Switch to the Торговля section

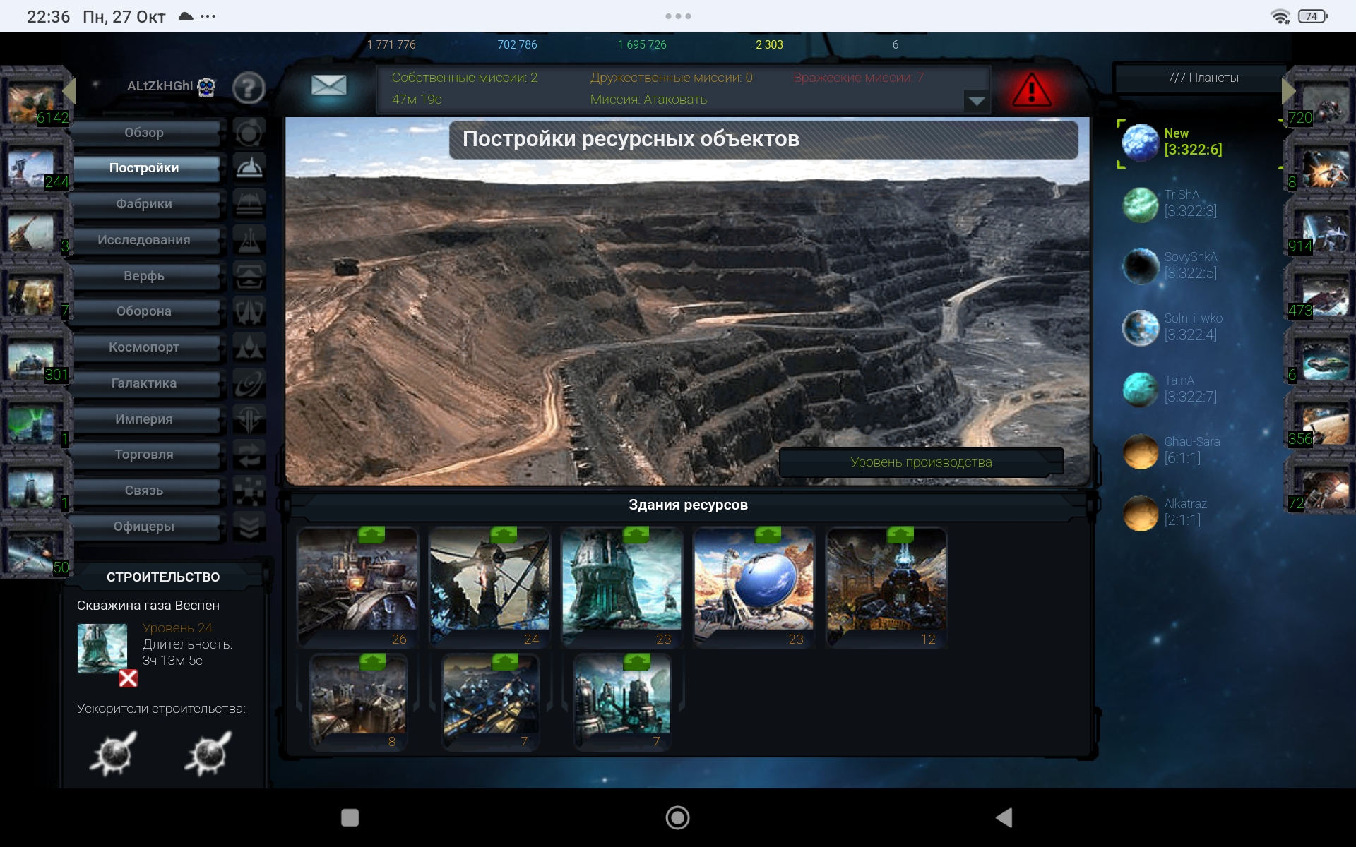144,455
